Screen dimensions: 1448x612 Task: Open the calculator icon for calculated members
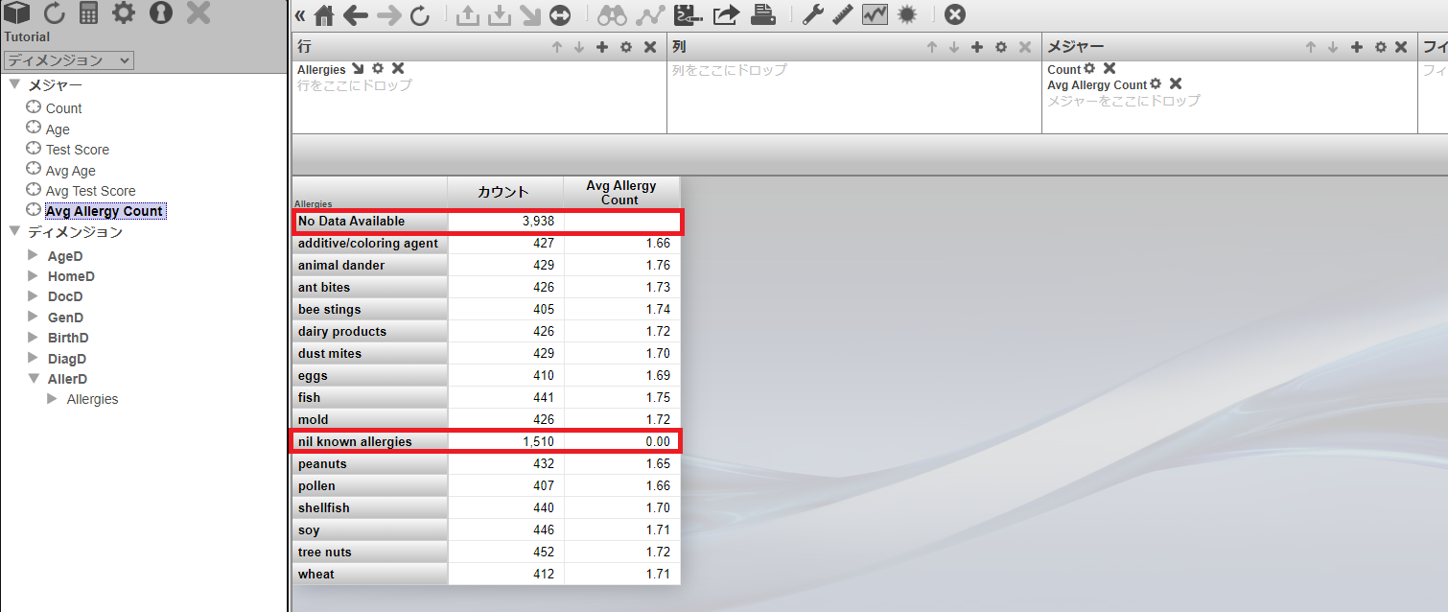tap(89, 13)
